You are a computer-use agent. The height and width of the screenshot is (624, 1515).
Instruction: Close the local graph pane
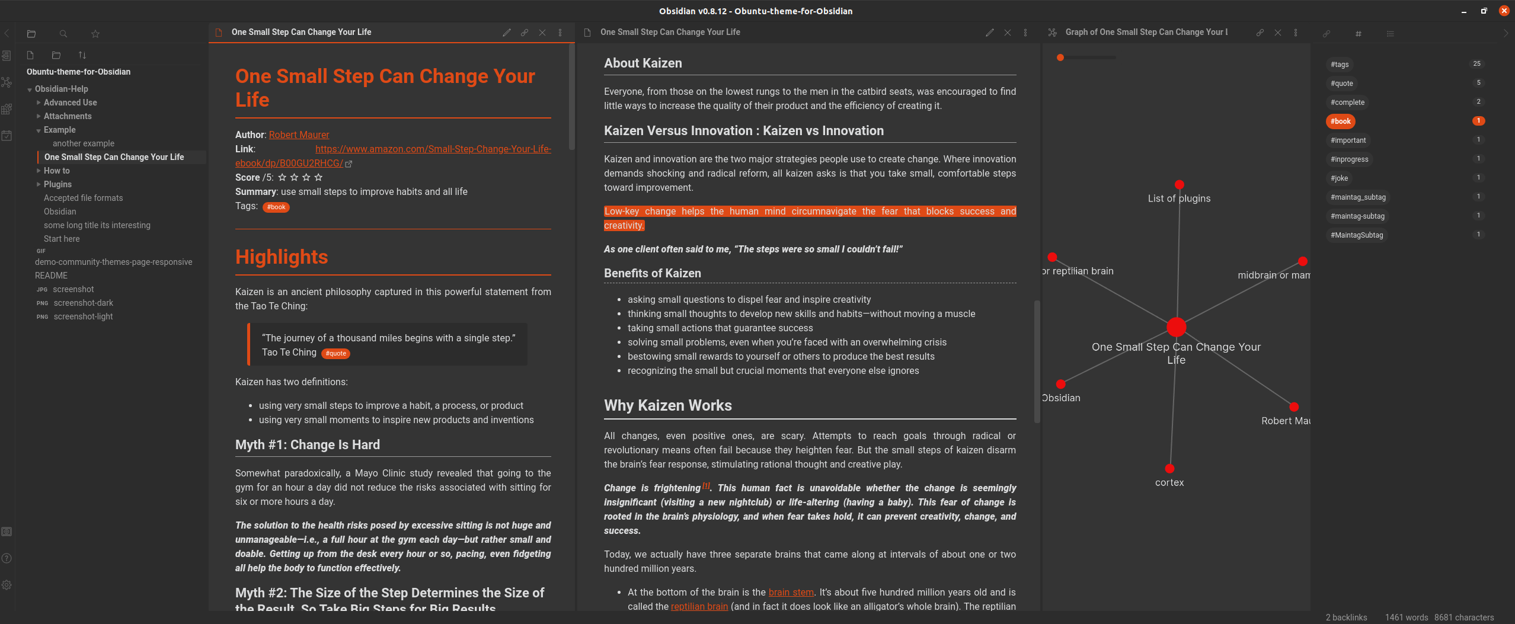click(x=1278, y=33)
